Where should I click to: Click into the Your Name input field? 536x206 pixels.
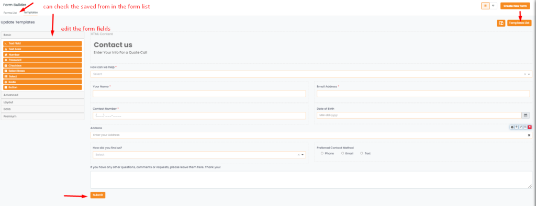199,94
